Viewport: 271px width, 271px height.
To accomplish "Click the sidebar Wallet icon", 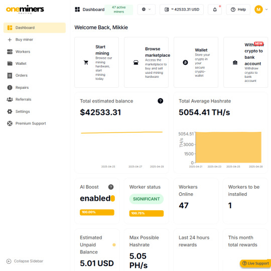I will (x=10, y=63).
